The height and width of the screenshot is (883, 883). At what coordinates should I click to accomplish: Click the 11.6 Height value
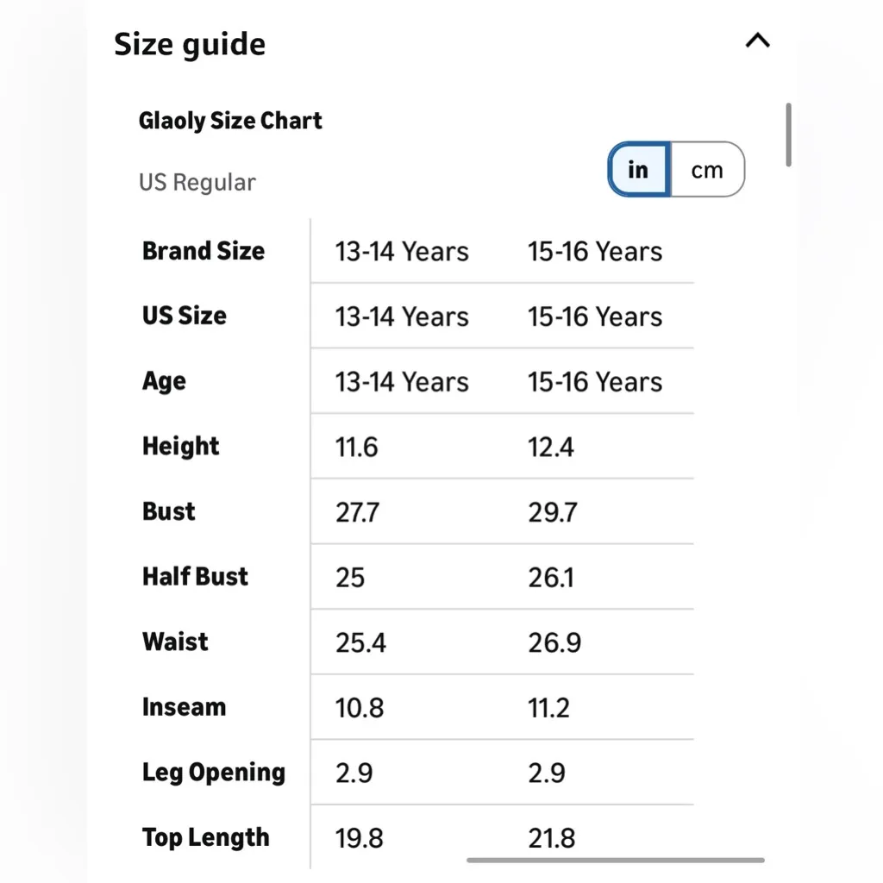tap(357, 448)
